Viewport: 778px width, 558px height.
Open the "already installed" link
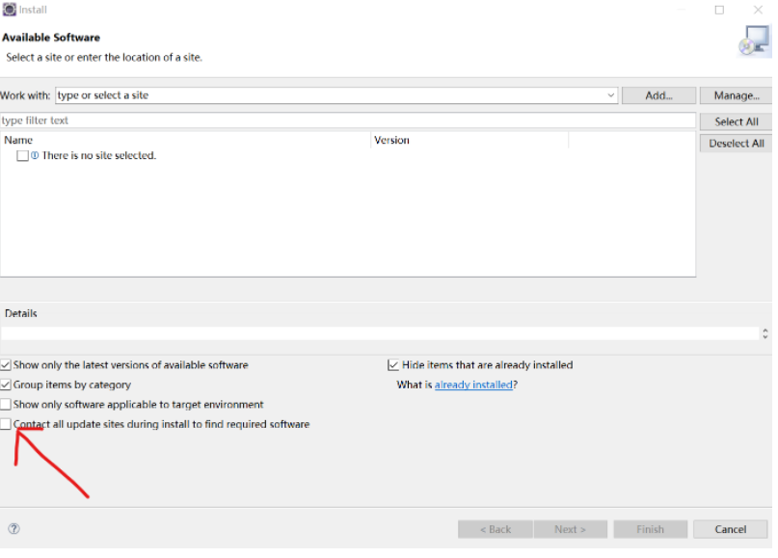(x=473, y=385)
